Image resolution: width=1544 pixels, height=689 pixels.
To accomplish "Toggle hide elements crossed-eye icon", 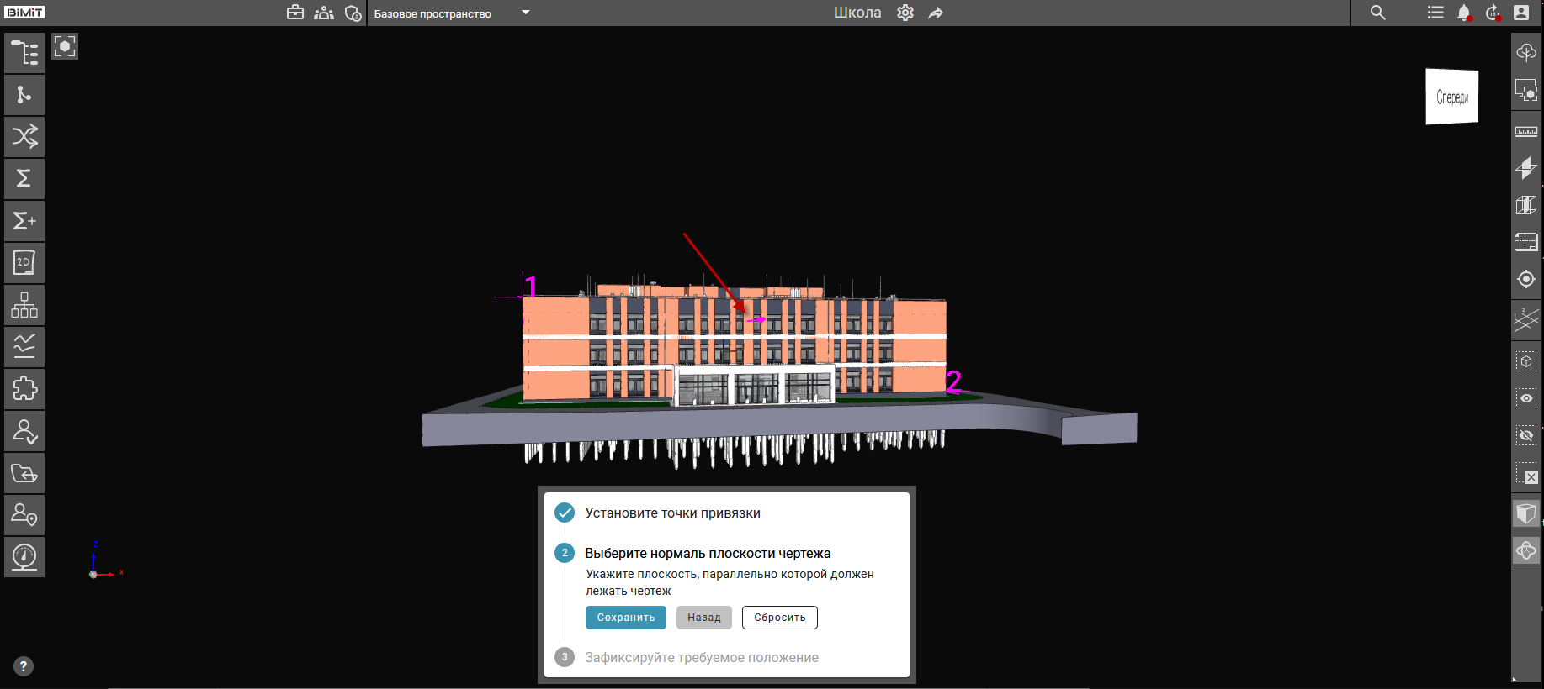I will point(1525,435).
